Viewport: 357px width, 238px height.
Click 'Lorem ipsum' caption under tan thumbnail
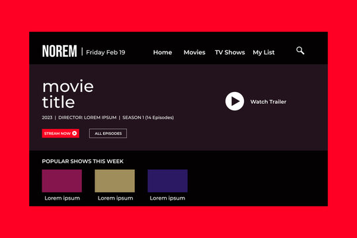point(116,198)
